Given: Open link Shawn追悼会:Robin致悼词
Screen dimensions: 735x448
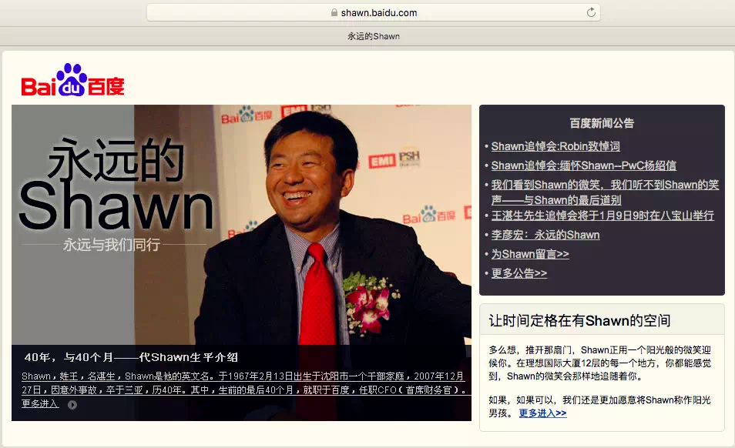Looking at the screenshot, I should pos(555,146).
